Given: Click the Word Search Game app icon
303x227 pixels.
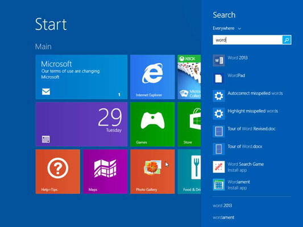Looking at the screenshot, I should 219,167.
